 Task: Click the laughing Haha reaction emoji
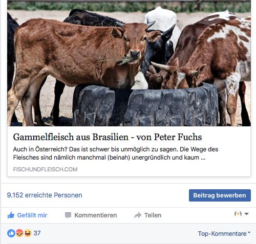[28, 233]
